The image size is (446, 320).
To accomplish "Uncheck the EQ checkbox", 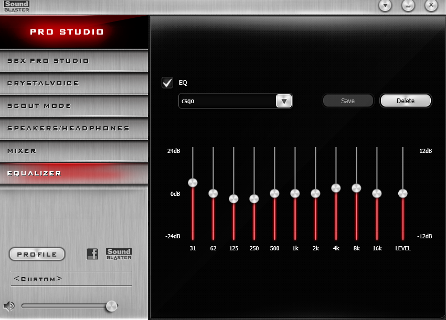I will click(167, 83).
